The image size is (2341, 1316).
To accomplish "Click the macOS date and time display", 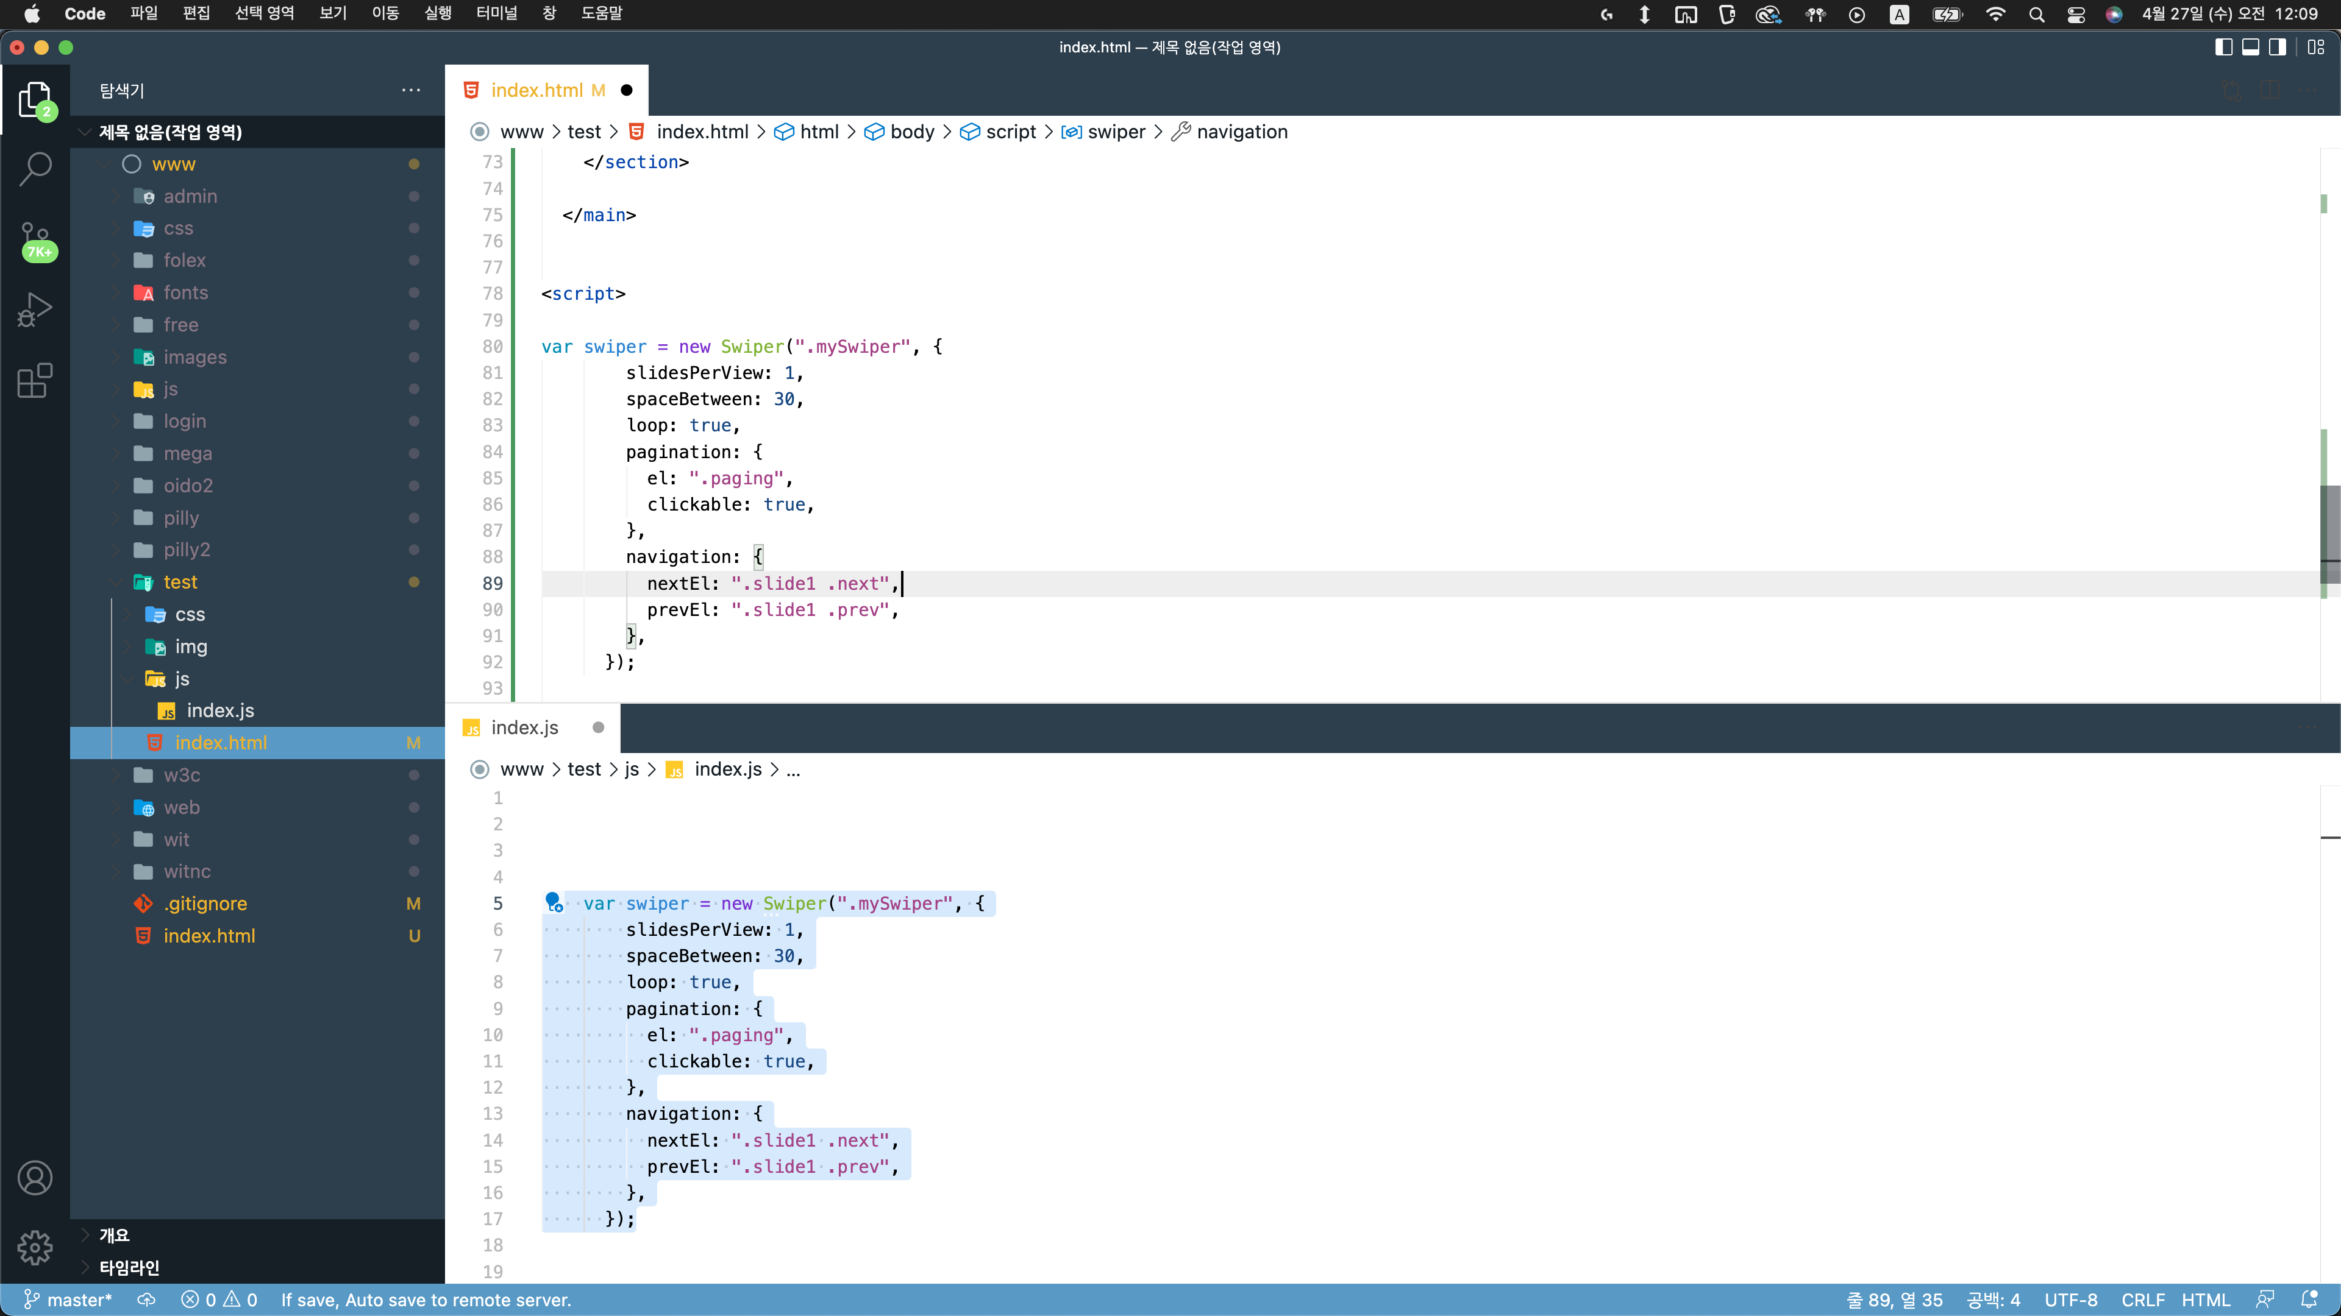I will [2229, 13].
